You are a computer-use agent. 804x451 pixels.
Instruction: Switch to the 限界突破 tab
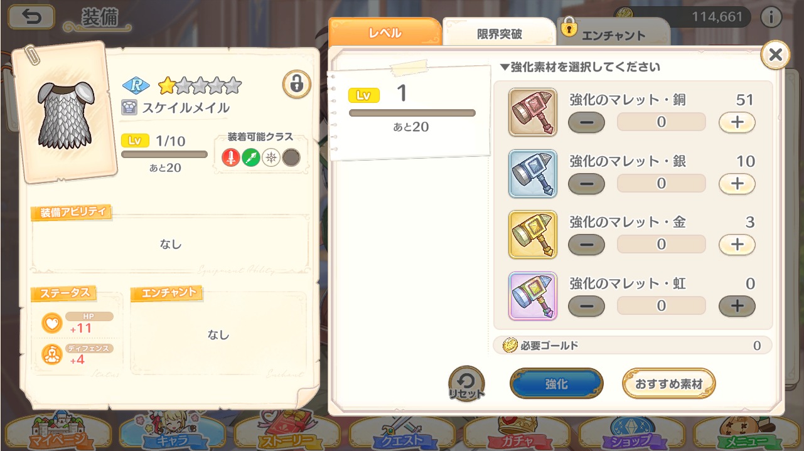pos(499,33)
